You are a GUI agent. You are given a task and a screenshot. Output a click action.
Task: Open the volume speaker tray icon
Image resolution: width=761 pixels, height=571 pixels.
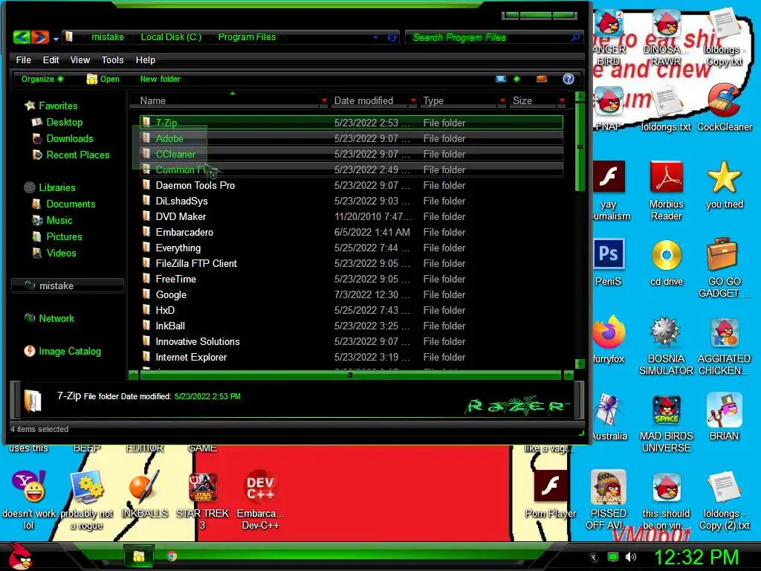click(x=630, y=557)
